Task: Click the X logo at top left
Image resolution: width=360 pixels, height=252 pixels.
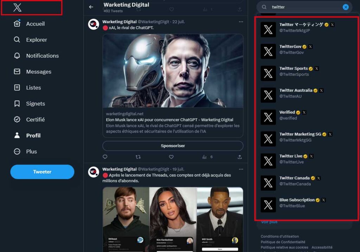Action: pos(18,7)
